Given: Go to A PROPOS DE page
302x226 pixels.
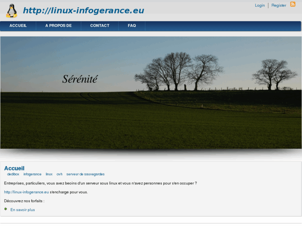Looking at the screenshot, I should click(x=59, y=26).
